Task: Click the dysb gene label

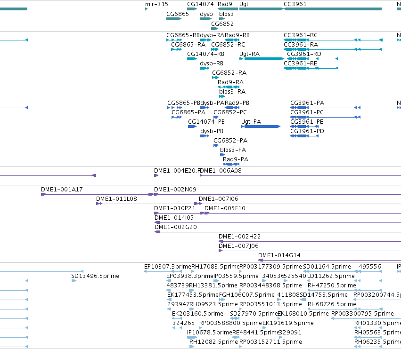Action: 206,14
